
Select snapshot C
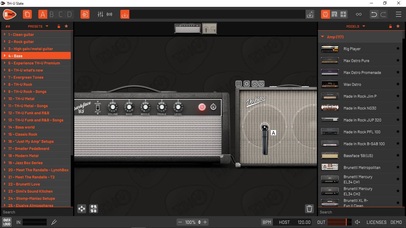coord(61,14)
